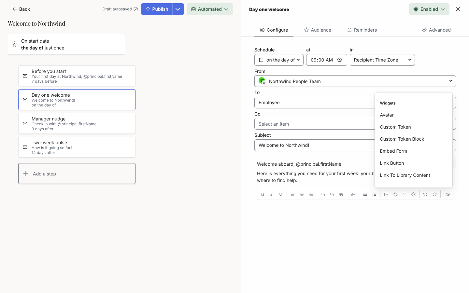469x293 pixels.
Task: Add a step to the workflow
Action: (77, 174)
